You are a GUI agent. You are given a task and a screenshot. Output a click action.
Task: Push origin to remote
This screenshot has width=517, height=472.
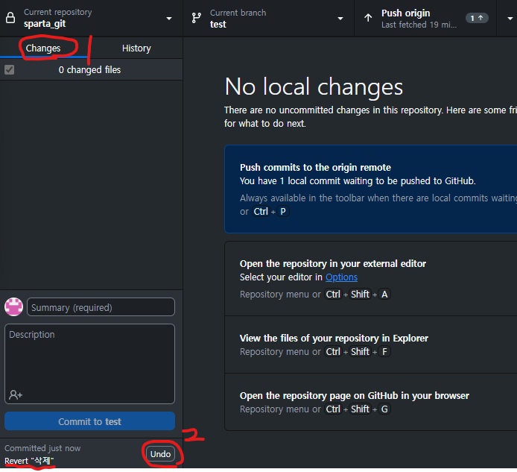(x=425, y=18)
